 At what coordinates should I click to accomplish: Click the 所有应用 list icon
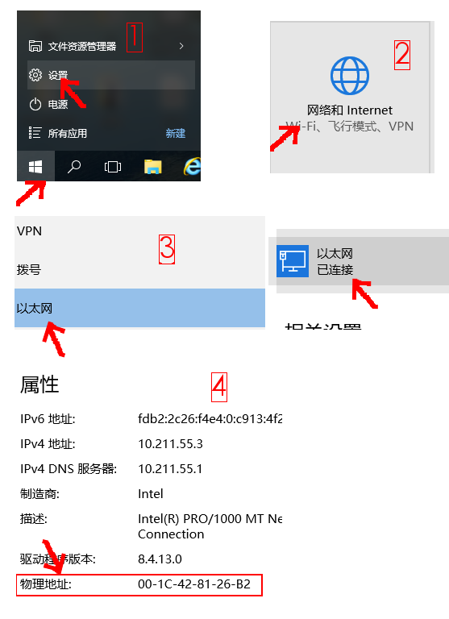35,133
